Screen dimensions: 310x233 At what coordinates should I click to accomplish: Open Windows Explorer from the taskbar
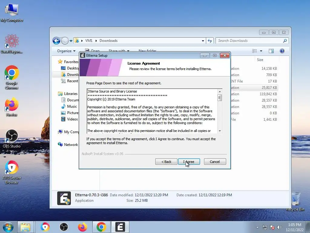coord(26,227)
